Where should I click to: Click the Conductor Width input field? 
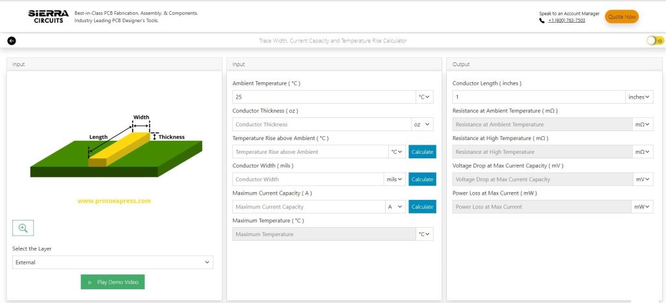tap(308, 179)
